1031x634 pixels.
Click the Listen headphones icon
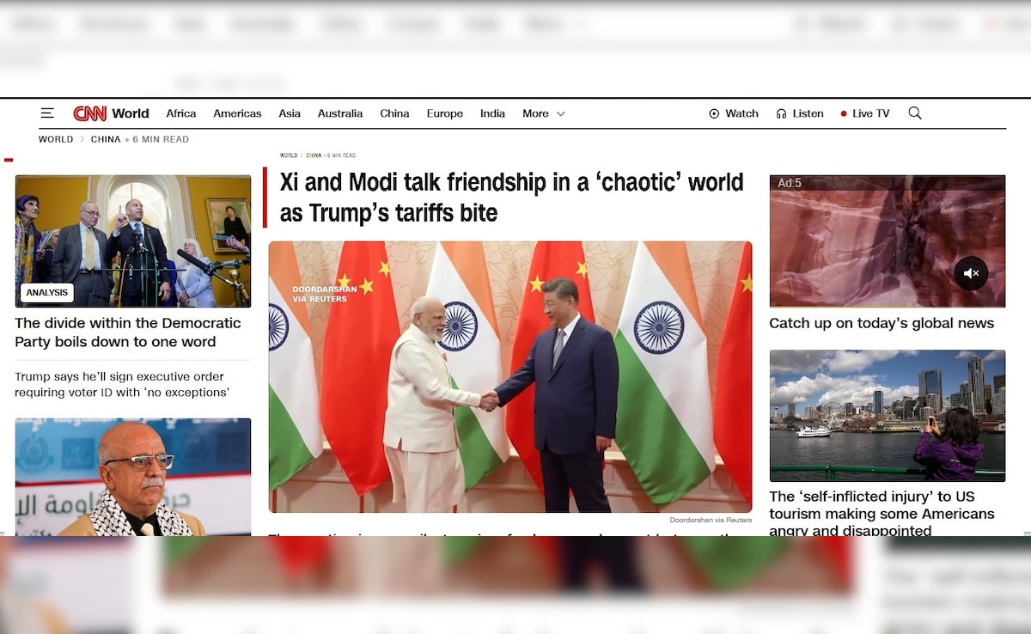coord(781,113)
